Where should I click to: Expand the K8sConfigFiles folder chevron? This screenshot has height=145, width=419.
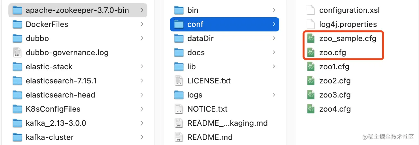[x=142, y=109]
